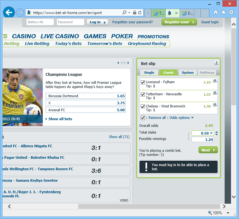
Task: Switch bet slip to Combi tab
Action: coord(168,72)
